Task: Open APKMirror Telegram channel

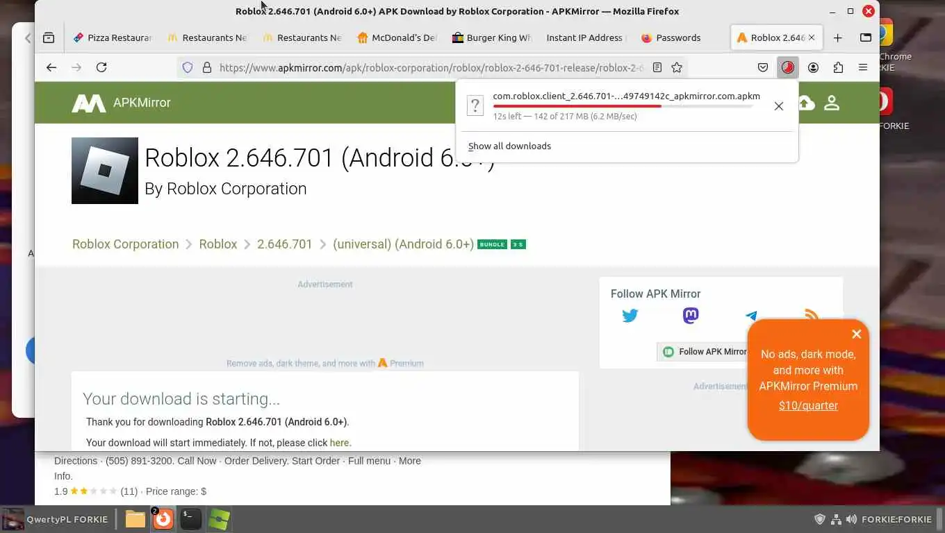Action: (751, 316)
